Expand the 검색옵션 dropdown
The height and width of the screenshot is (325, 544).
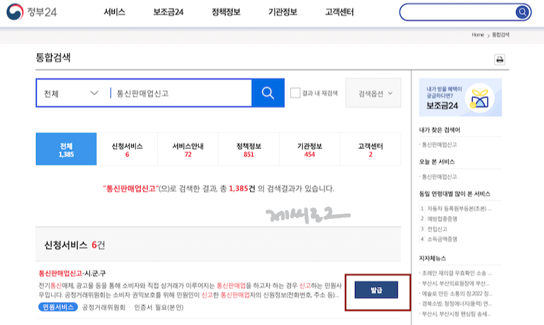(x=373, y=93)
